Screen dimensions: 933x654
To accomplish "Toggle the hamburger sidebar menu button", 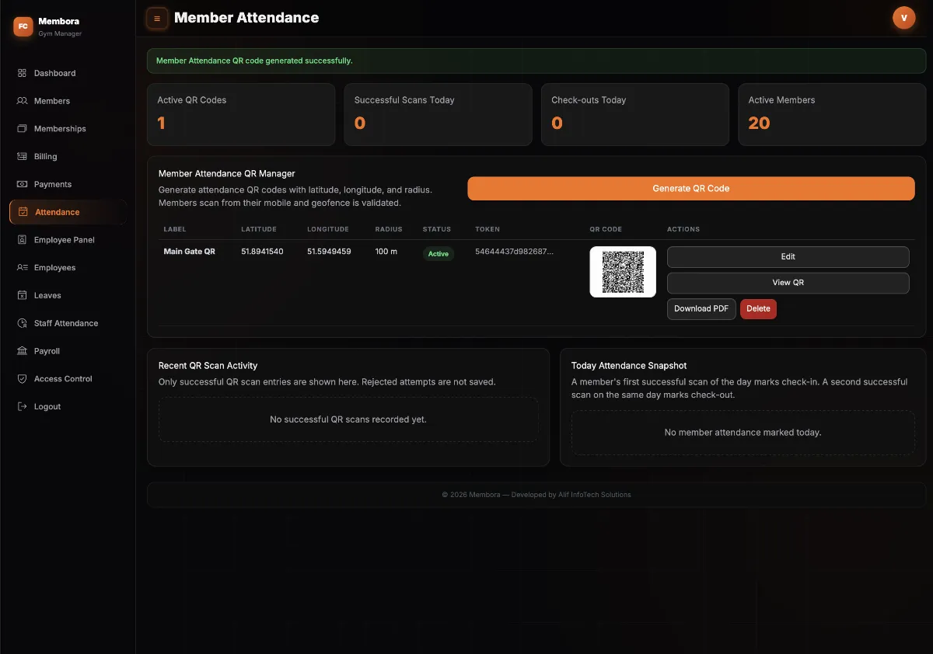I will click(157, 18).
